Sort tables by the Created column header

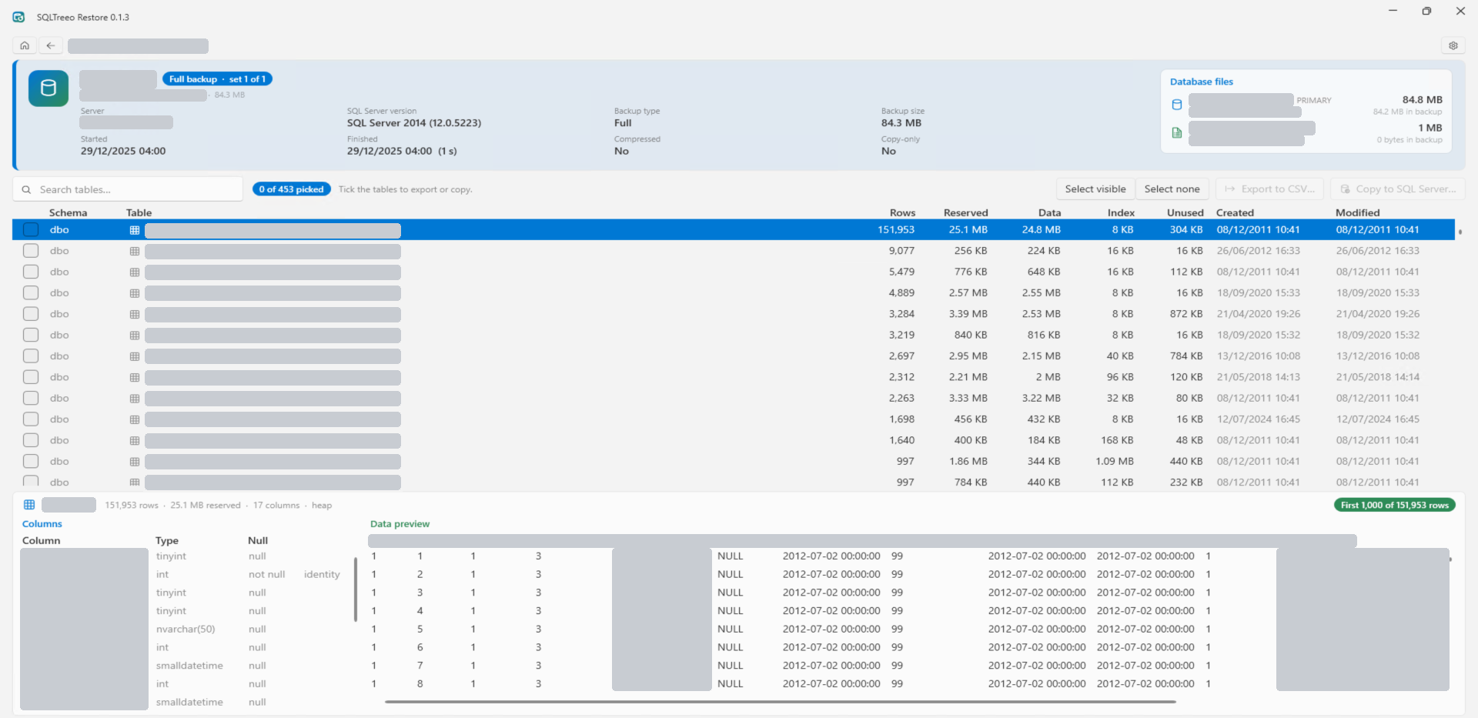point(1235,212)
